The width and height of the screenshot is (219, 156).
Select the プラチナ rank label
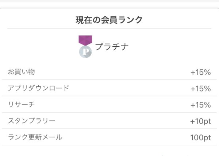point(112,47)
